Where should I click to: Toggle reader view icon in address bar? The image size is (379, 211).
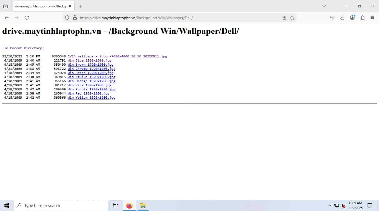pyautogui.click(x=284, y=18)
